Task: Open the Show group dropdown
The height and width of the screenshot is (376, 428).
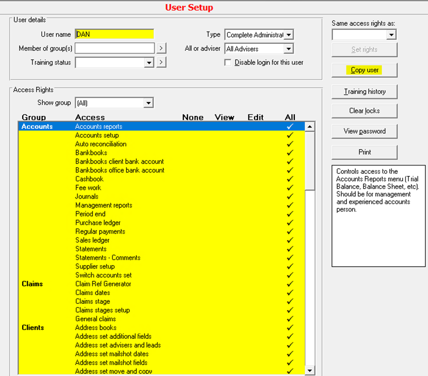Action: point(149,103)
